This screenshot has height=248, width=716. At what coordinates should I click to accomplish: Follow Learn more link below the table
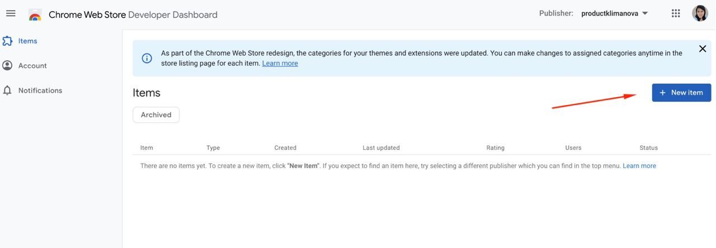[639, 166]
